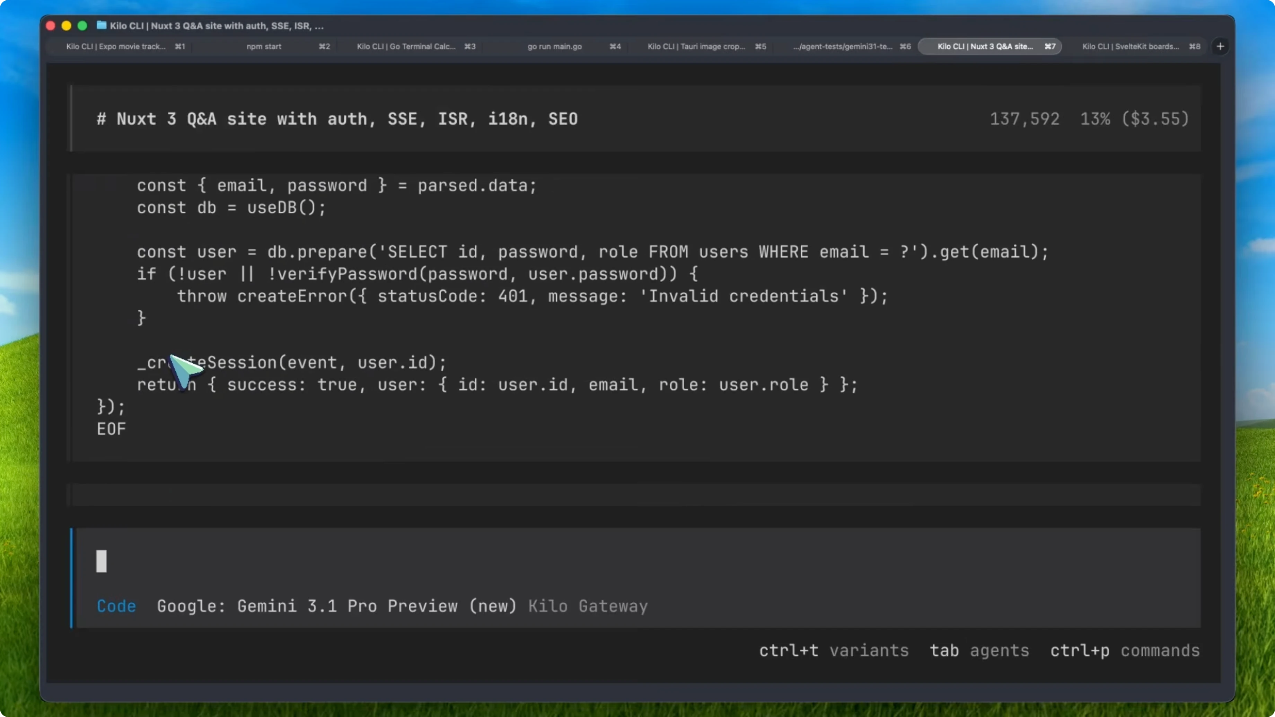The image size is (1275, 717).
Task: Open a new terminal tab with the plus icon
Action: [1220, 46]
